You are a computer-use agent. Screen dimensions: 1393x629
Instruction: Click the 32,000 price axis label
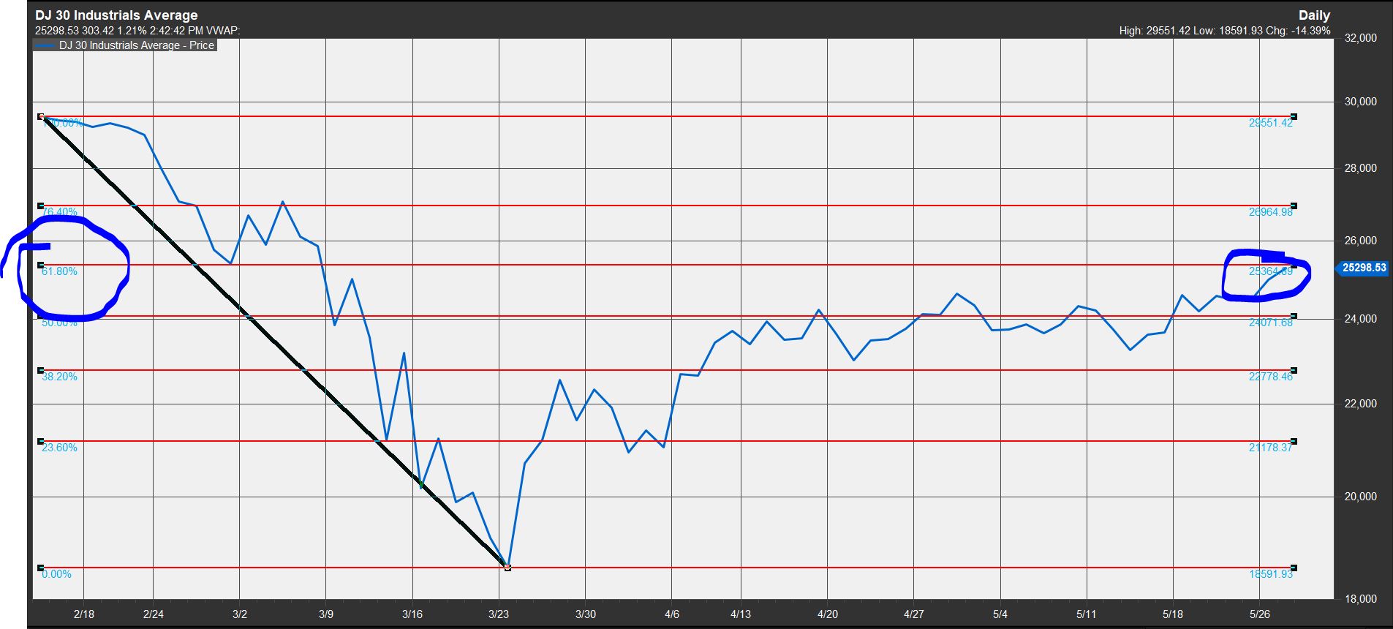pyautogui.click(x=1361, y=38)
